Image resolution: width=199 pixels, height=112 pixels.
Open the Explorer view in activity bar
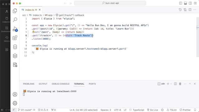(15, 11)
